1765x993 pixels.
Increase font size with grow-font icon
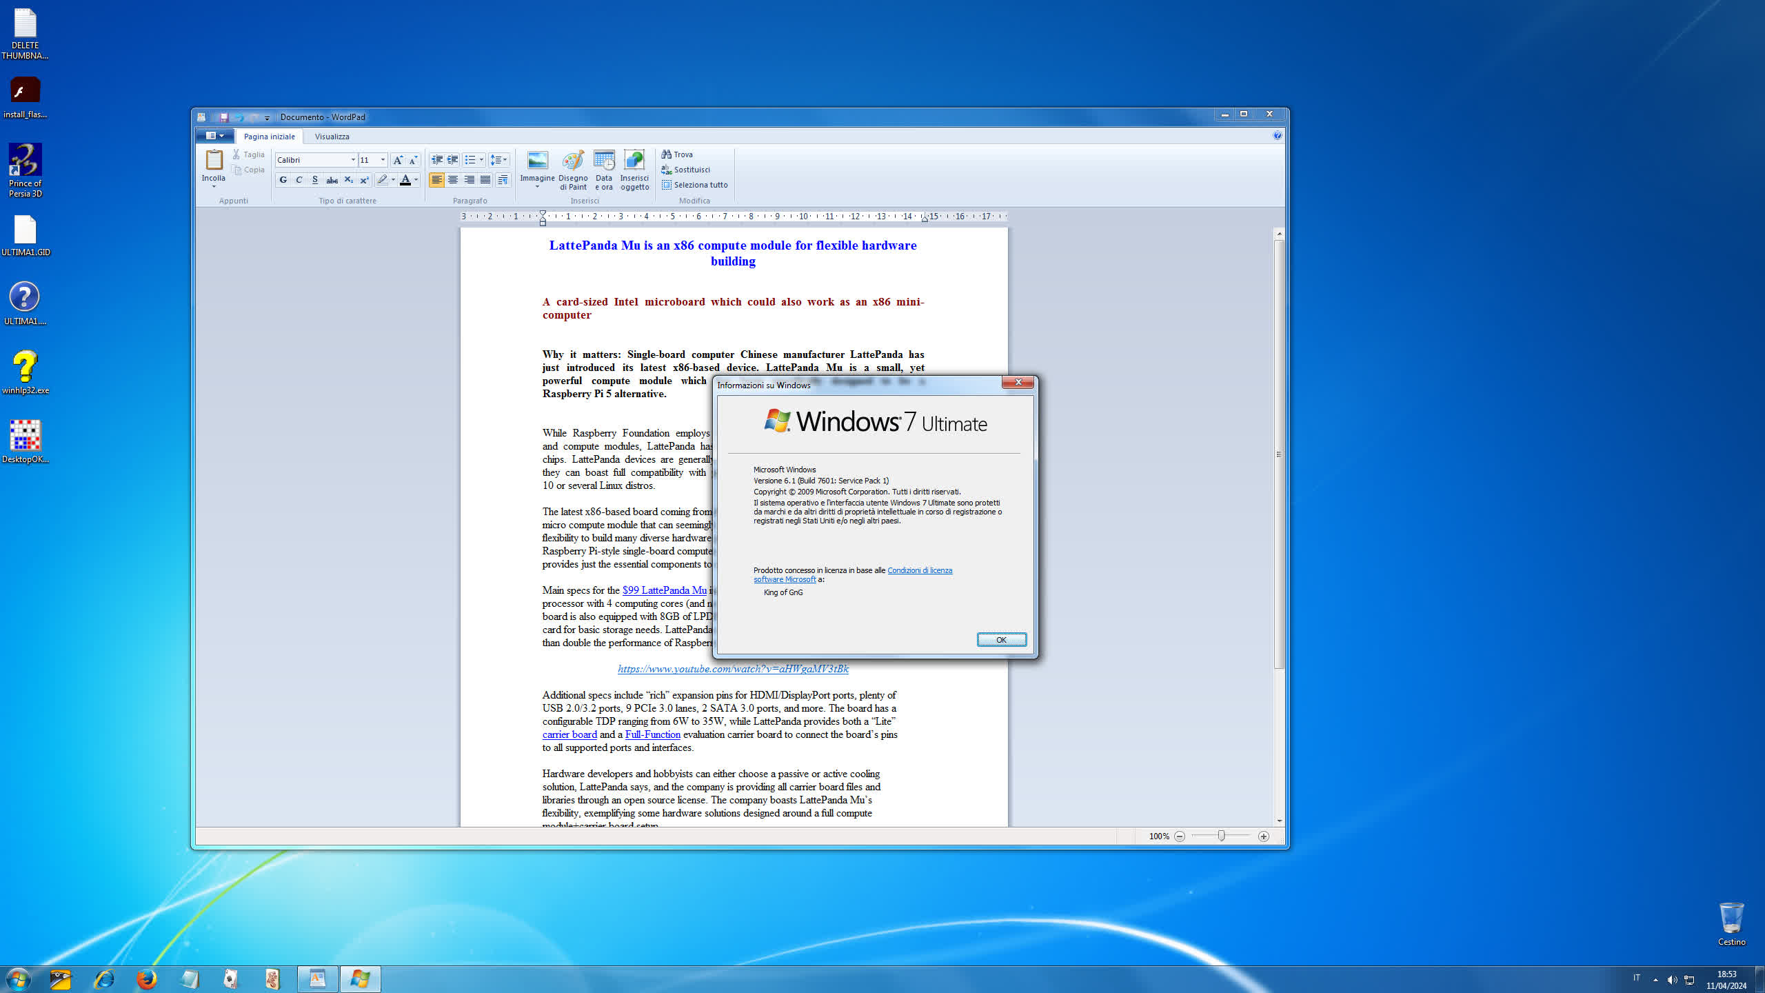pyautogui.click(x=398, y=160)
